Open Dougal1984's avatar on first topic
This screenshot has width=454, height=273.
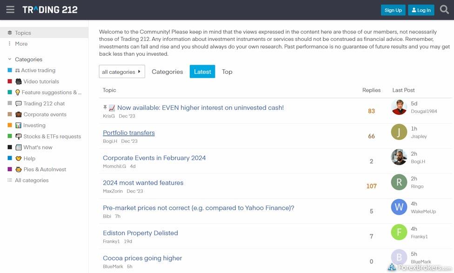[399, 107]
